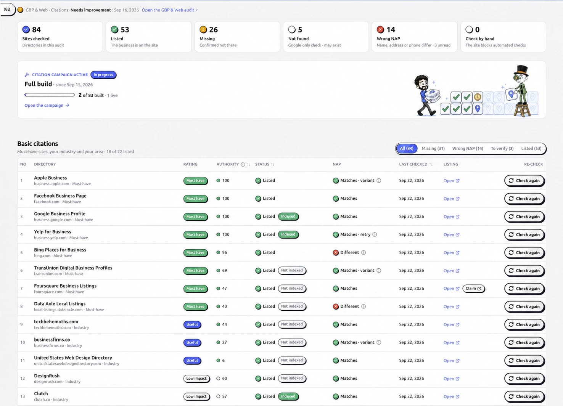563x406 pixels.
Task: Sort by Last Checked column arrows
Action: point(431,164)
